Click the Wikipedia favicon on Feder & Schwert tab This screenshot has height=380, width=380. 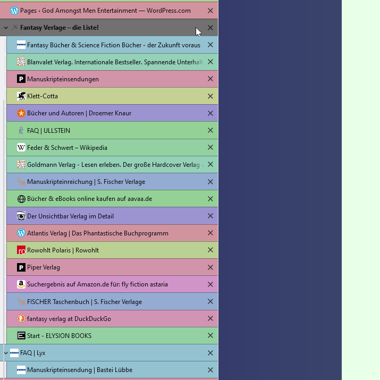click(21, 148)
